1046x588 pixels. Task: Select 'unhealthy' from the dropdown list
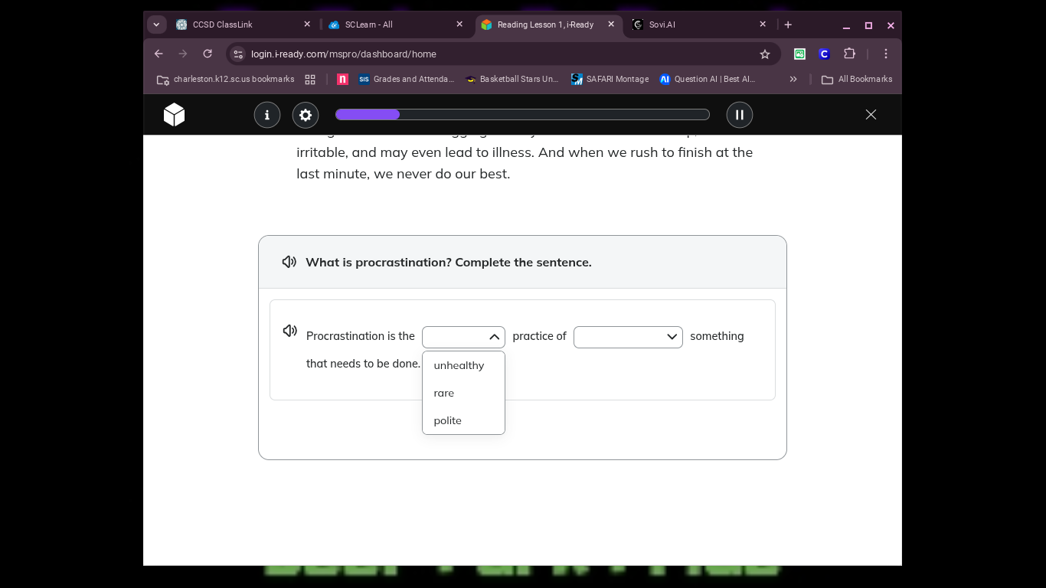click(459, 365)
